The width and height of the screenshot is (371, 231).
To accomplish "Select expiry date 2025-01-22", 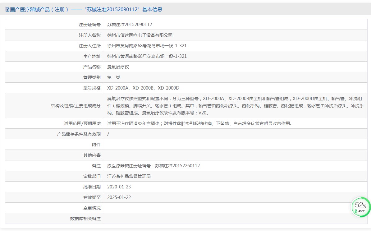I will click(119, 197).
